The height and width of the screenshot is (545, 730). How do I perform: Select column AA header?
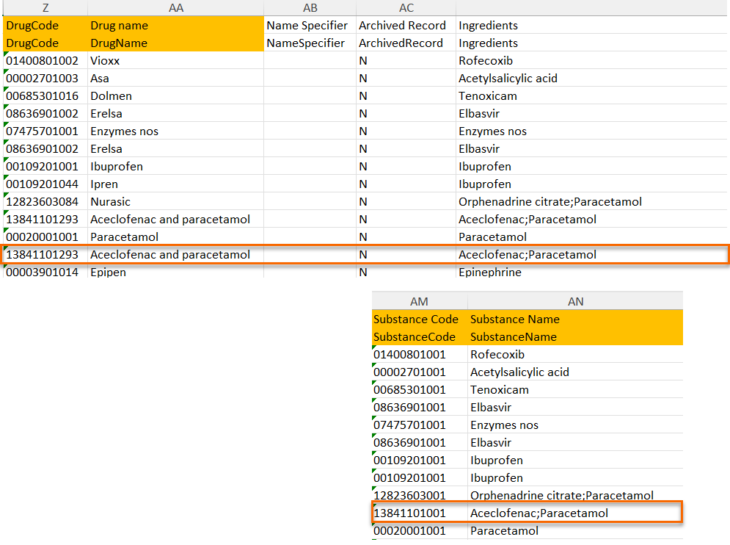click(175, 7)
